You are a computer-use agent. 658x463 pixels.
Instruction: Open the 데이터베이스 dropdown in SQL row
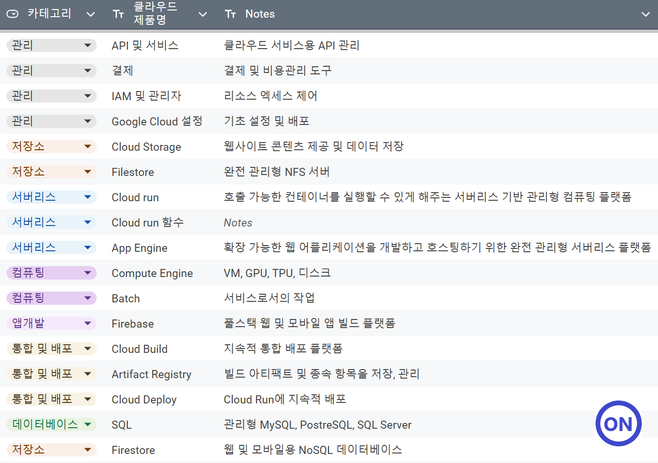(51, 424)
